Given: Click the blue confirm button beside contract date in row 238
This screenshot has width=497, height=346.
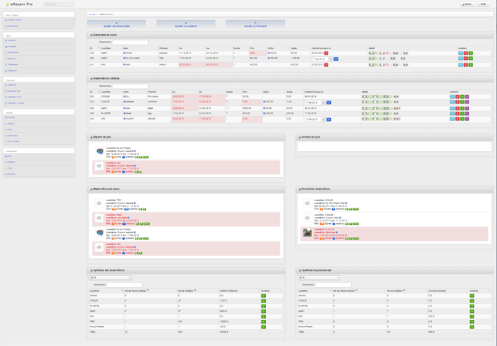Looking at the screenshot, I should click(336, 59).
